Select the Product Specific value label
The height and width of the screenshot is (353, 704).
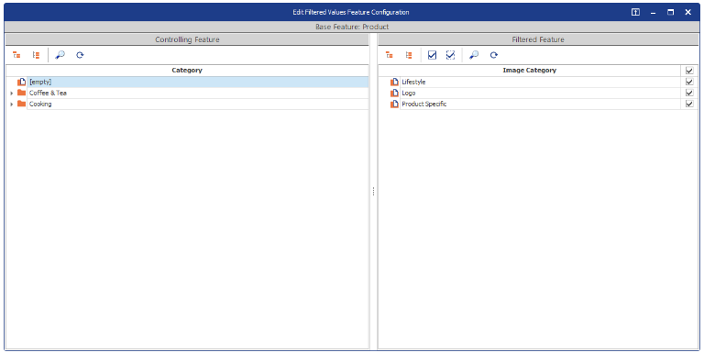tap(423, 104)
